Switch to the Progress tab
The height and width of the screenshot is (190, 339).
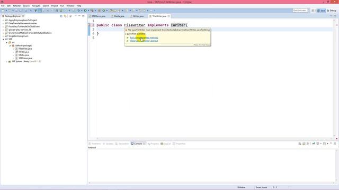coord(153,144)
